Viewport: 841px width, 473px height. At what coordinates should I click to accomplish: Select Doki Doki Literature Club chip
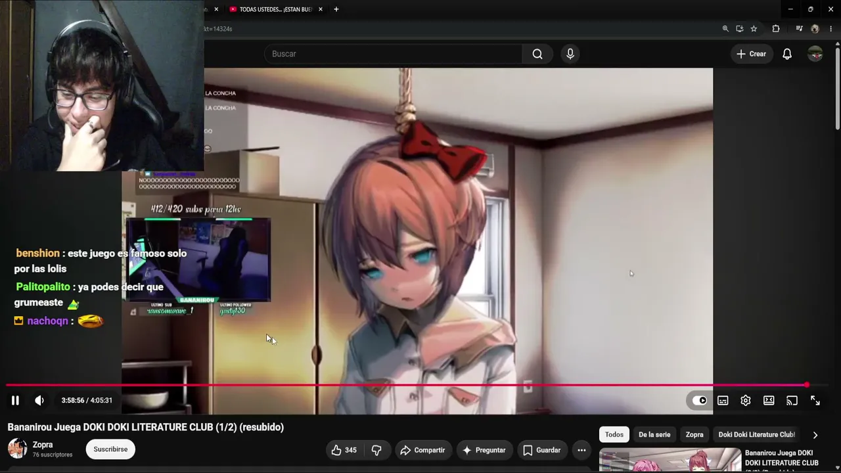click(756, 434)
